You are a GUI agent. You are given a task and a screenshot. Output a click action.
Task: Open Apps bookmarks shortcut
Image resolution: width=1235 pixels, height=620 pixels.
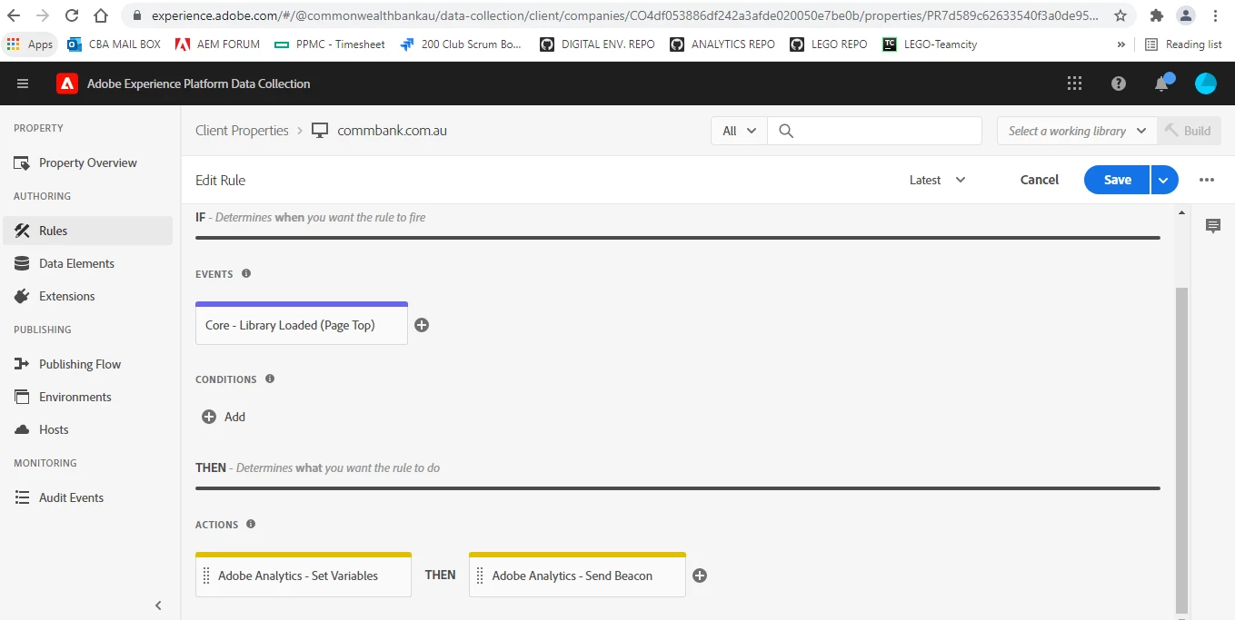click(x=30, y=44)
